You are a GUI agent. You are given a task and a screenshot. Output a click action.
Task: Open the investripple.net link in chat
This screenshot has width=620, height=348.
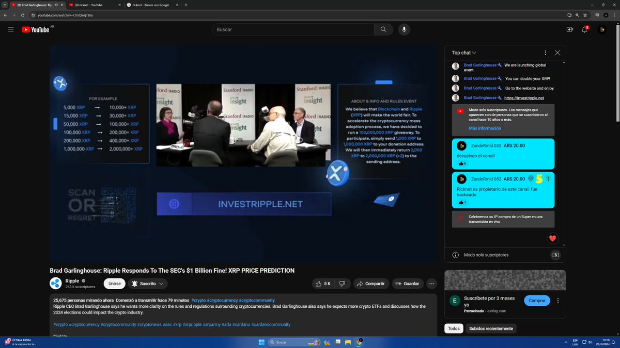[x=524, y=97]
